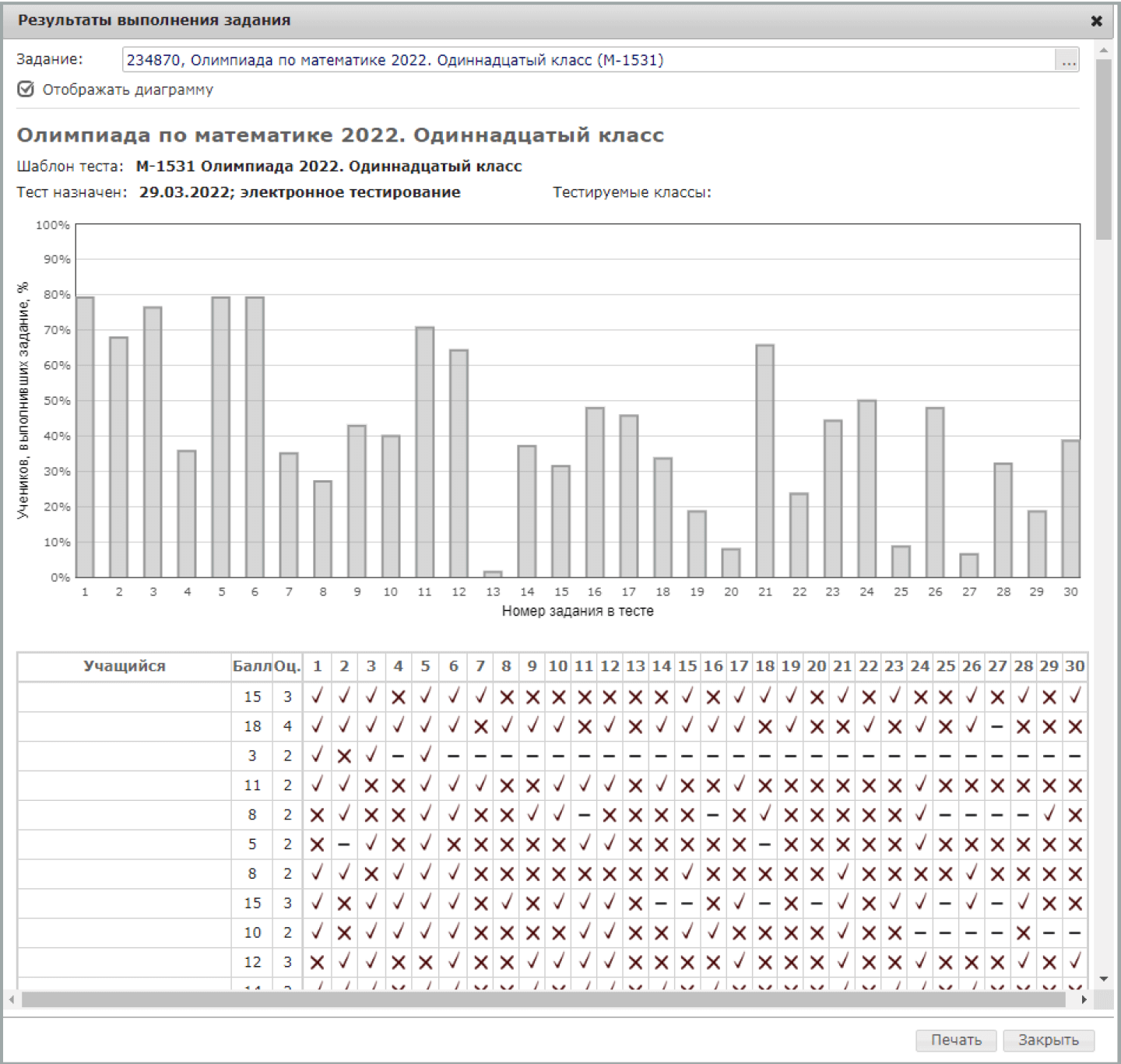Screen dimensions: 1121x1064
Task: Click the chart bar for task 11
Action: point(425,452)
